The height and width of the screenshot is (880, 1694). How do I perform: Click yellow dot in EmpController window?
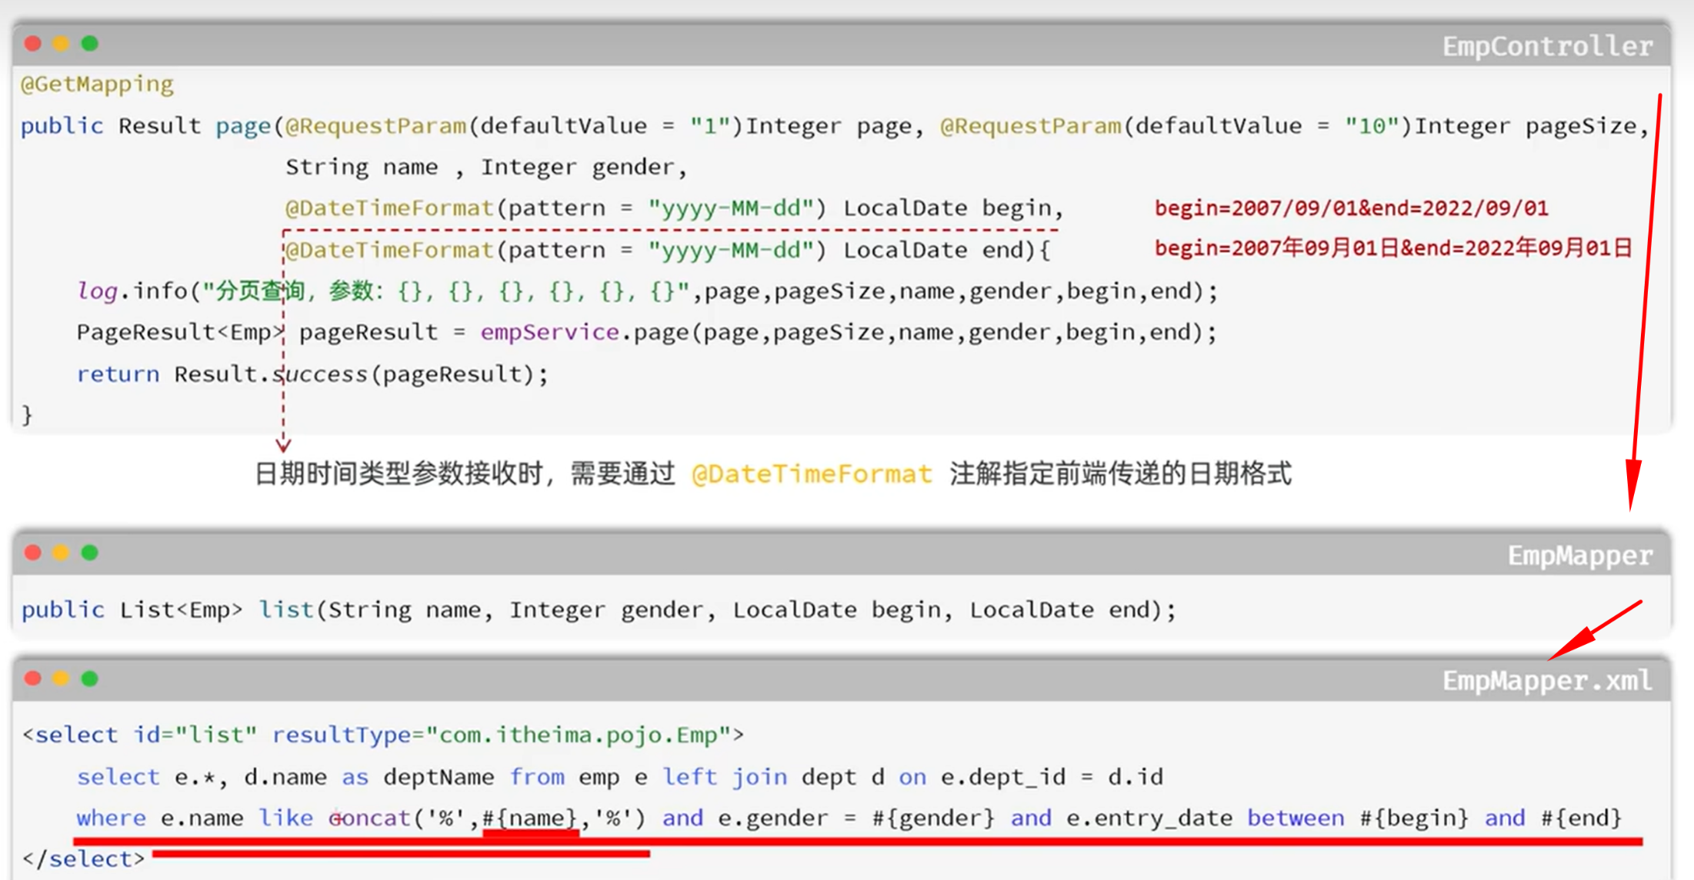tap(61, 44)
